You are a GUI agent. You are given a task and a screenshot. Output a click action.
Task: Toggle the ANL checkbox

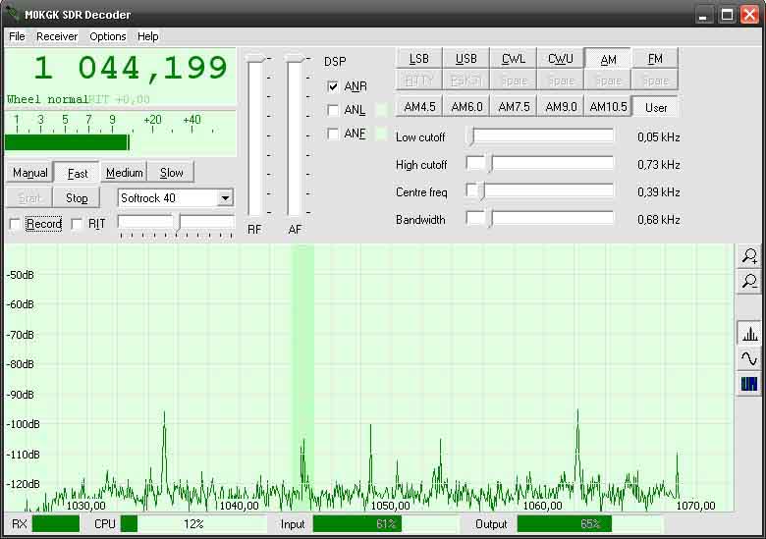[333, 110]
